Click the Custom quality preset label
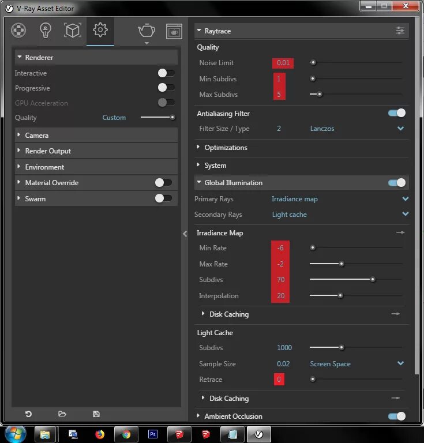Viewport: 424px width, 443px height. pyautogui.click(x=114, y=118)
